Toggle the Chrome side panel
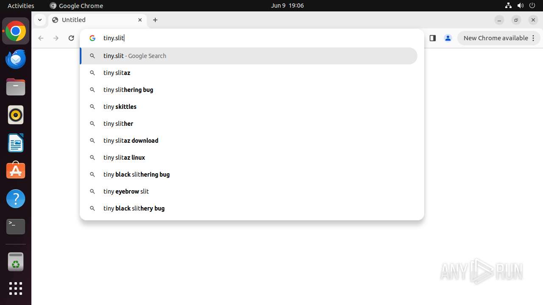 (x=433, y=38)
